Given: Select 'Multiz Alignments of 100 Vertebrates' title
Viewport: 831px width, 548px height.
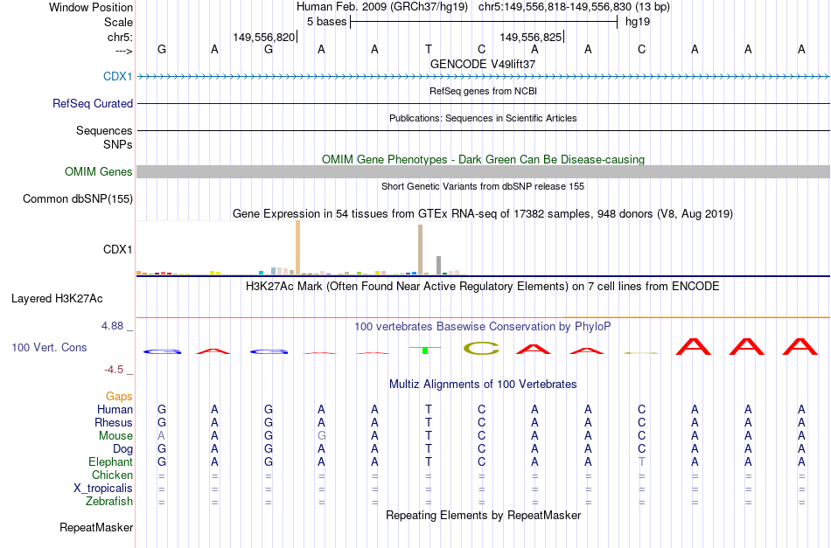Looking at the screenshot, I should click(483, 385).
